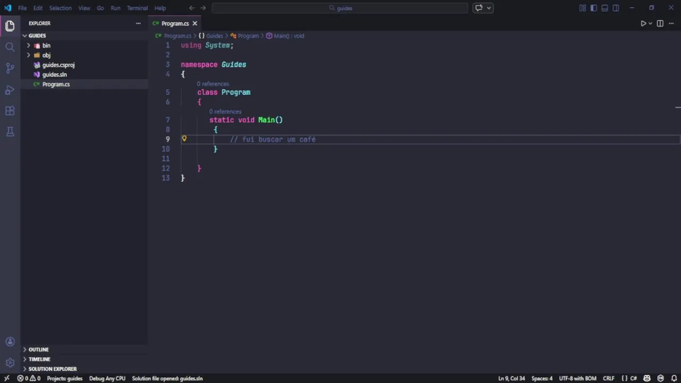The image size is (681, 383).
Task: Open Customize Layout icon
Action: pos(583,8)
